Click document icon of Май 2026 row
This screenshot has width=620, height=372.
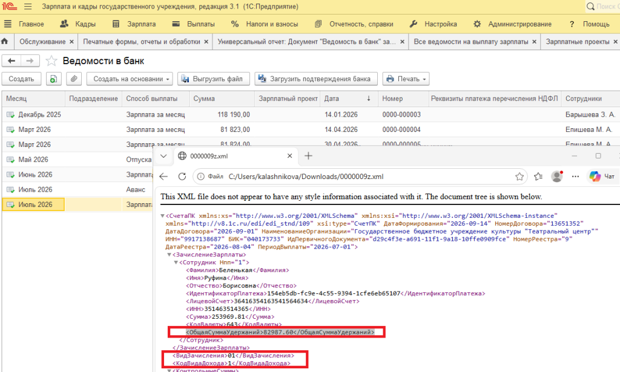tap(10, 160)
